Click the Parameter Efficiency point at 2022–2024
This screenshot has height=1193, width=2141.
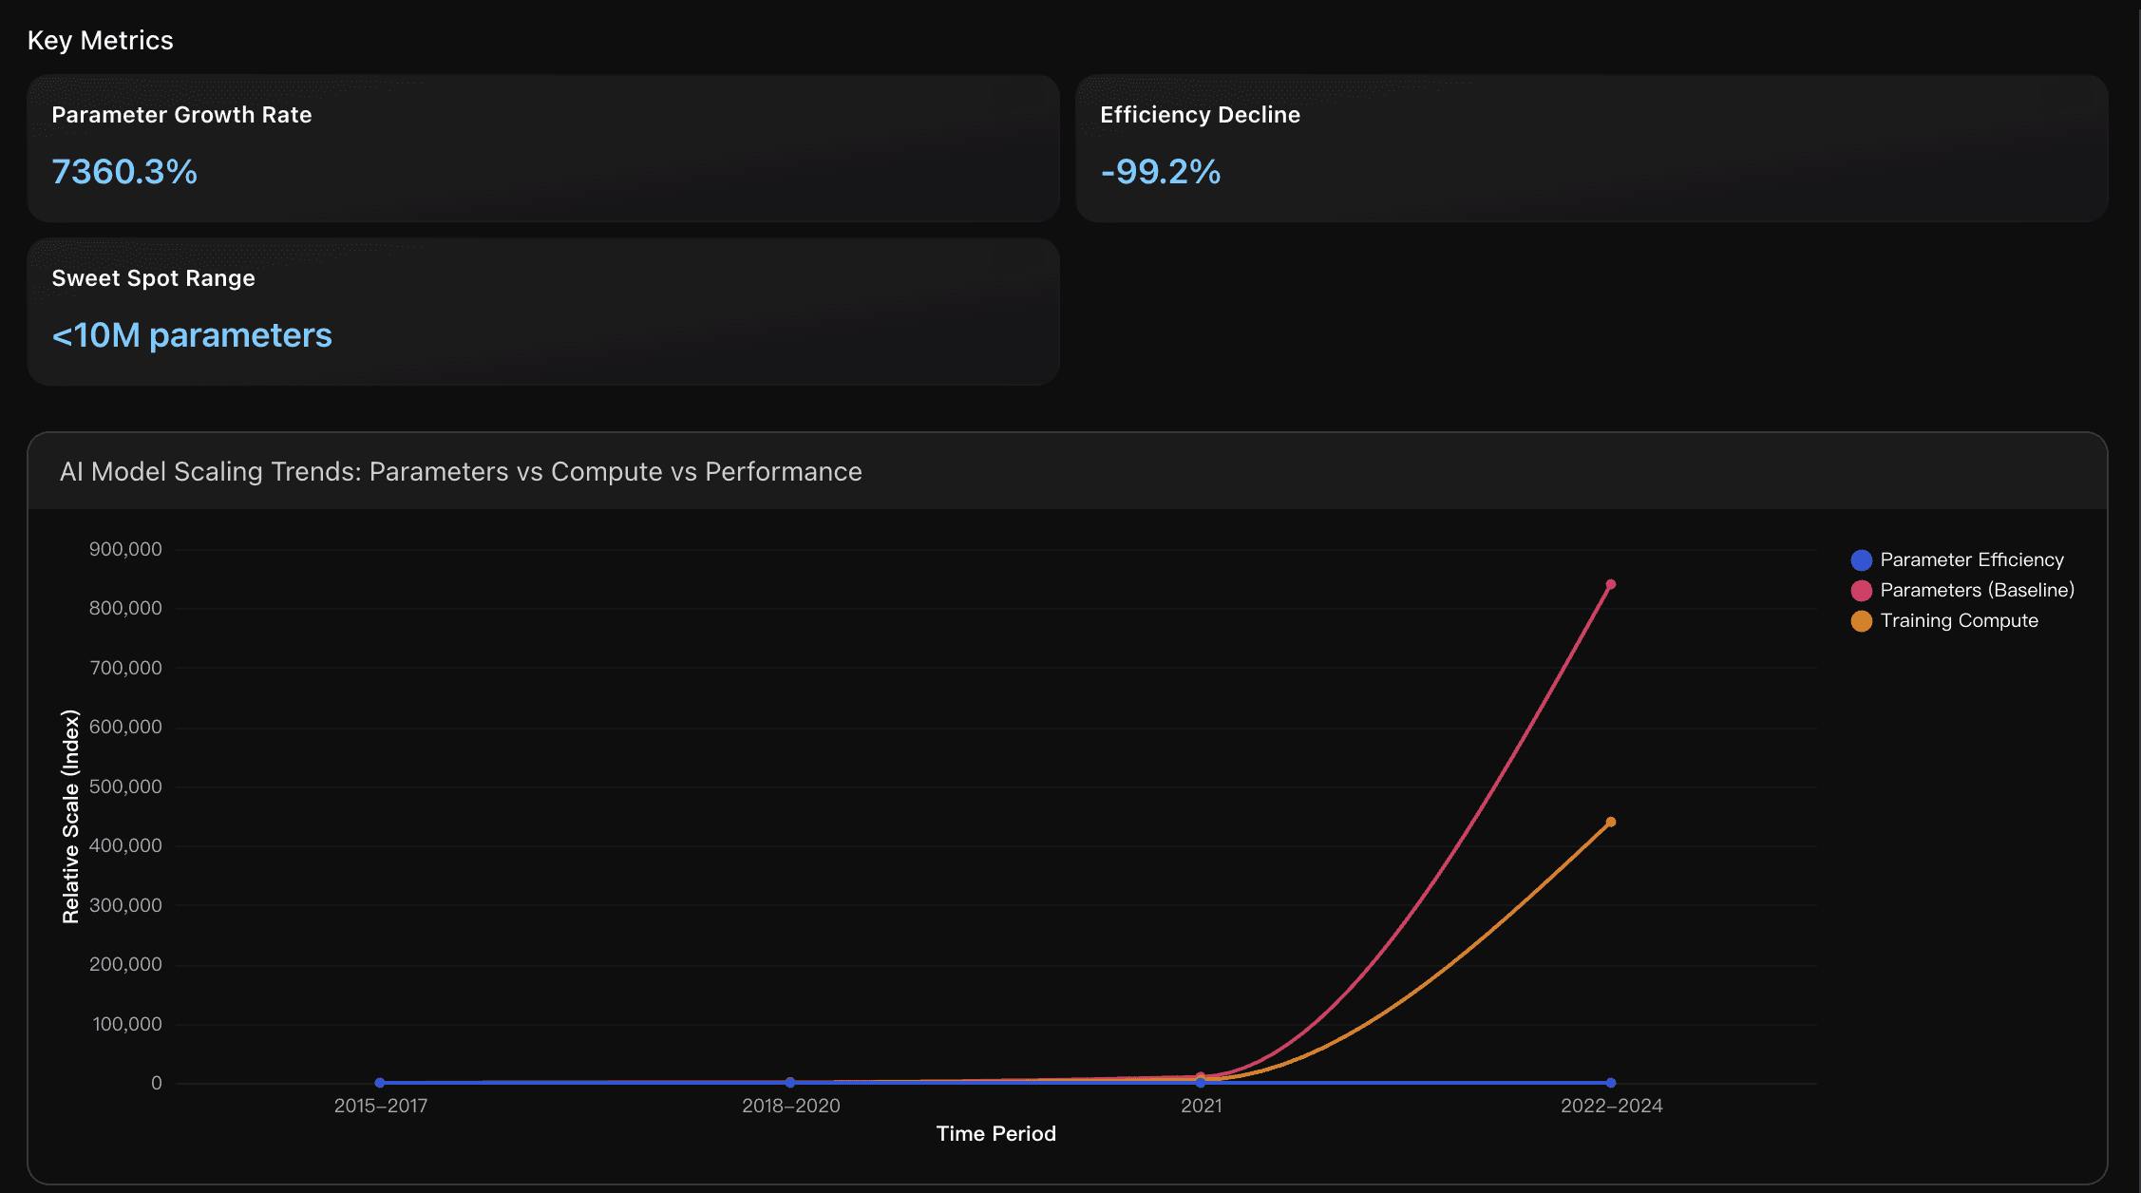tap(1610, 1083)
